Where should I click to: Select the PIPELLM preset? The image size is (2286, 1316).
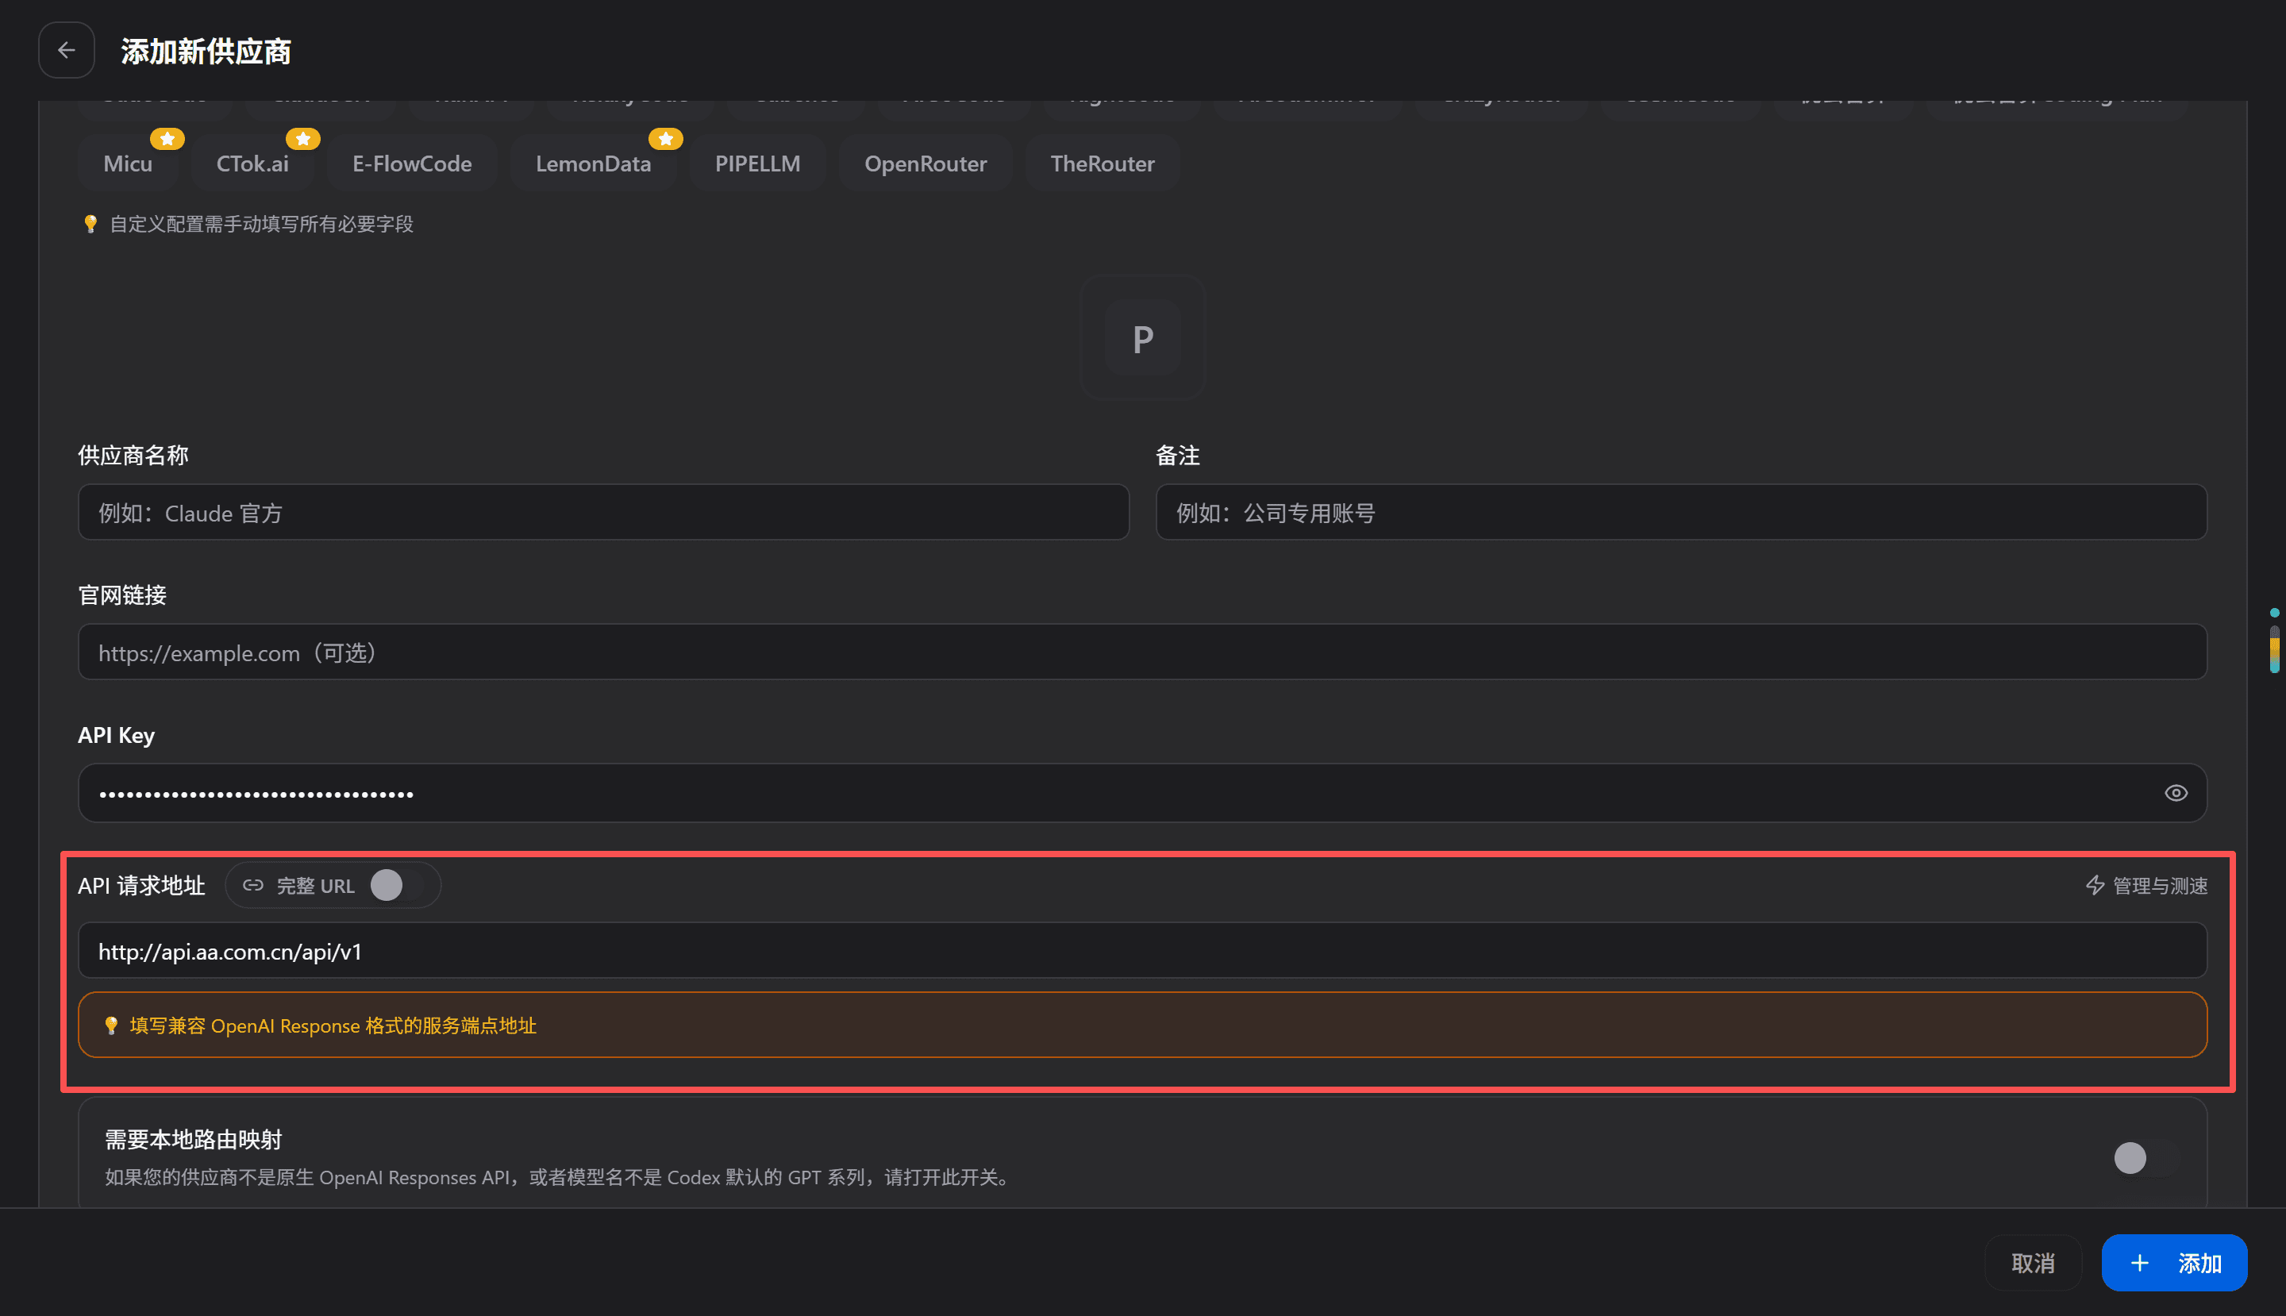point(757,164)
